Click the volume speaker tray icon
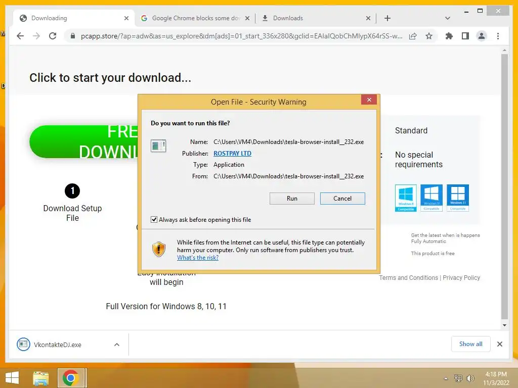 [x=470, y=378]
